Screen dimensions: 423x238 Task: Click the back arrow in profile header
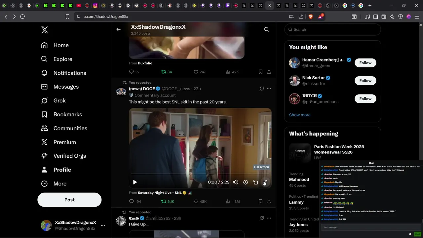118,29
